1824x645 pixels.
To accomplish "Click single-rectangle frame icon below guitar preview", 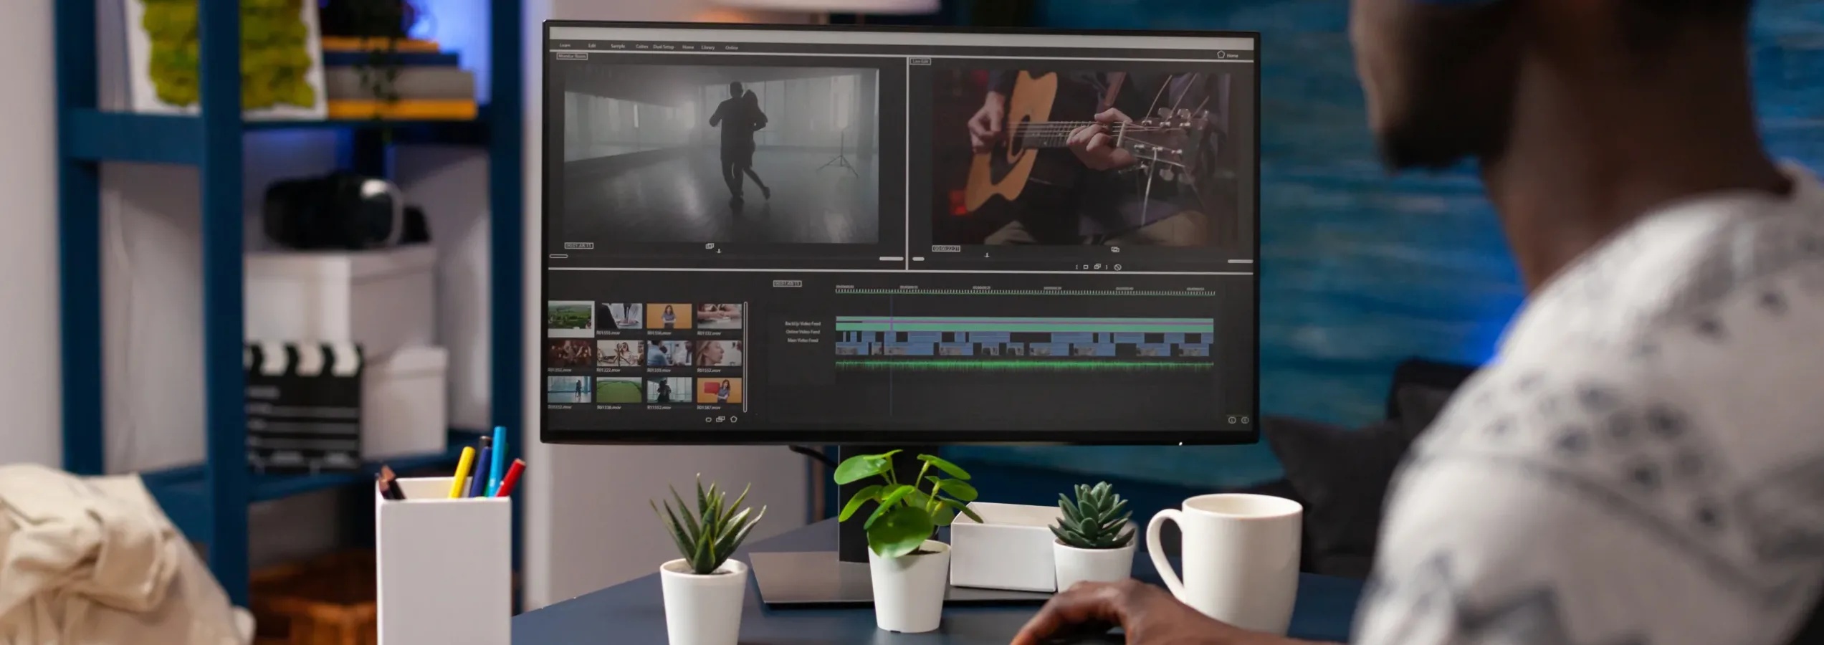I will (x=1086, y=267).
